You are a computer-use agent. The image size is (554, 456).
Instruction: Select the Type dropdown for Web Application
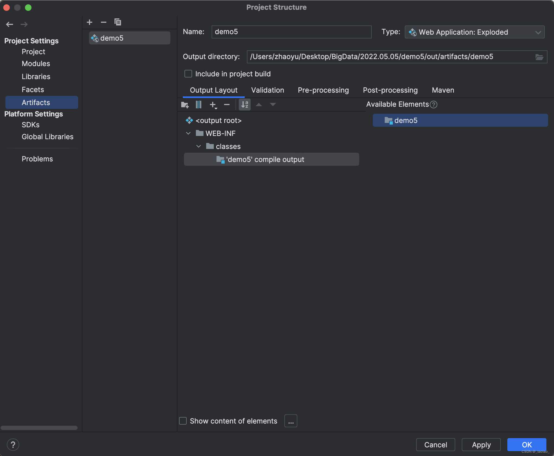(x=474, y=32)
